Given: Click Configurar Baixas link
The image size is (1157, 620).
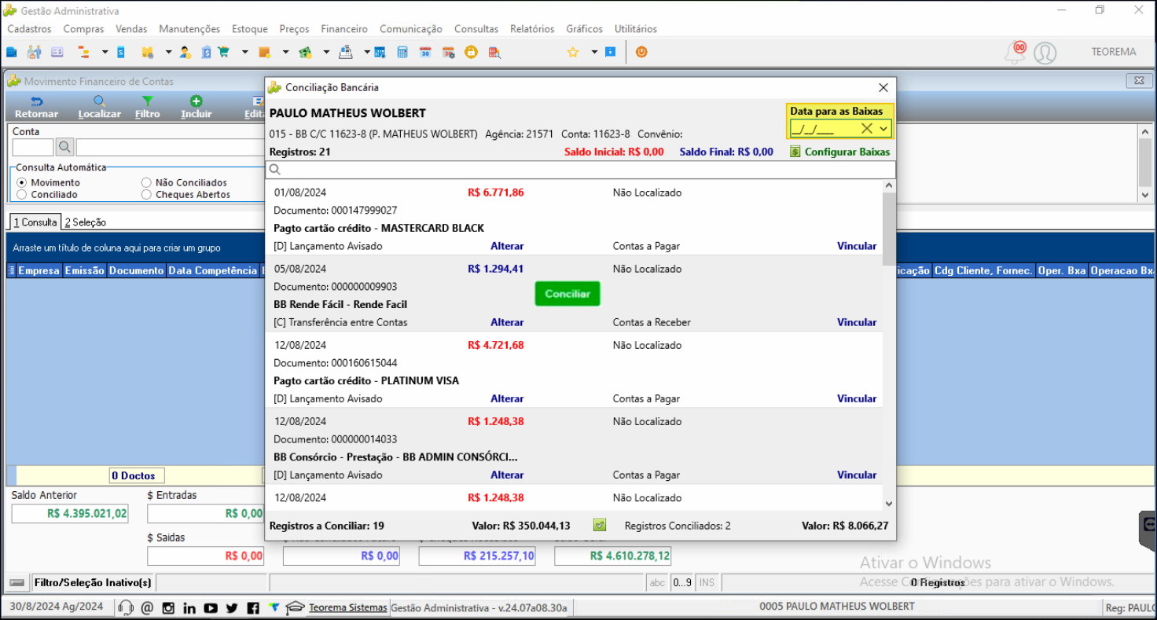Looking at the screenshot, I should (840, 152).
